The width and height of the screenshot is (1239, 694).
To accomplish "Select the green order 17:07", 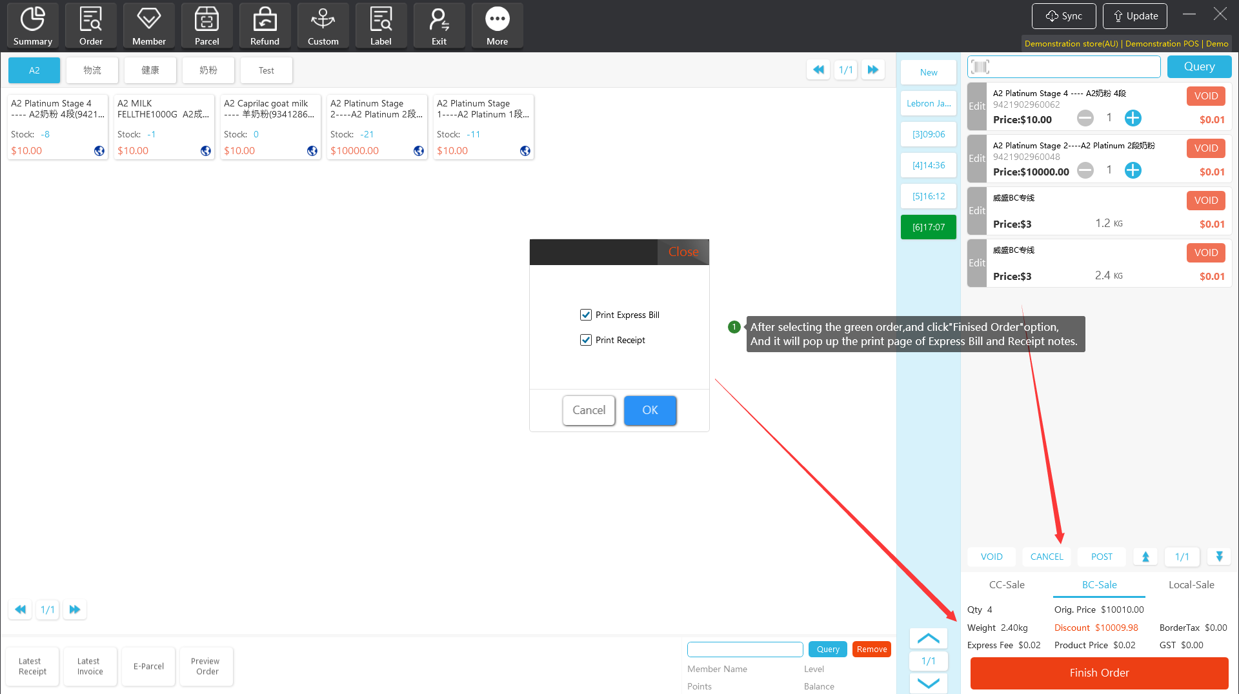I will pos(928,227).
